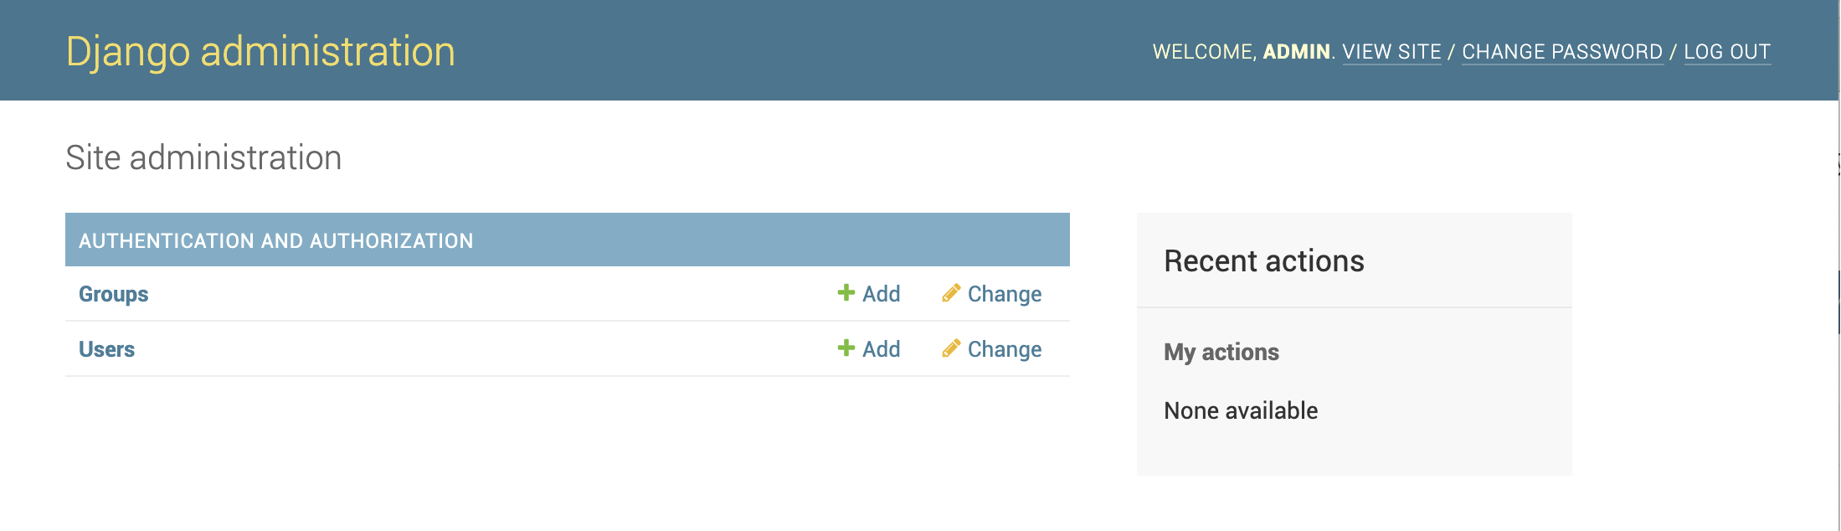1841x531 pixels.
Task: Log out of the admin
Action: 1727,52
